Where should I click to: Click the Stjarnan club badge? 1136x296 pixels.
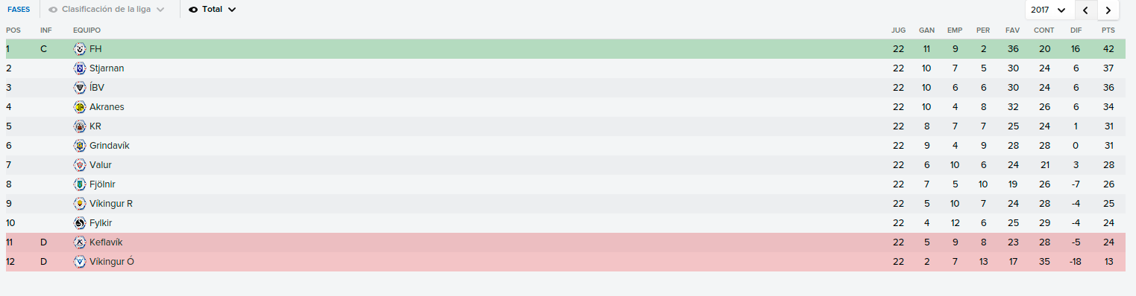80,68
